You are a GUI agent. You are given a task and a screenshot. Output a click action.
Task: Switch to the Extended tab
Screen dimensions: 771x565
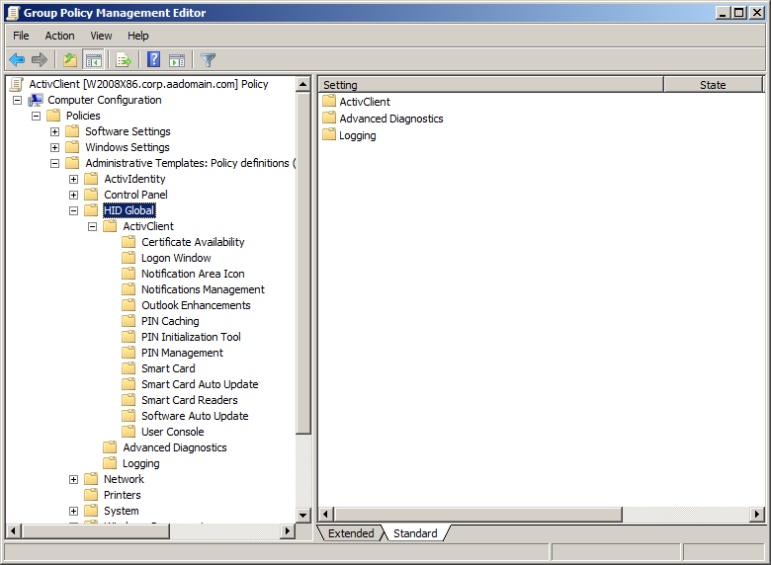pyautogui.click(x=351, y=533)
